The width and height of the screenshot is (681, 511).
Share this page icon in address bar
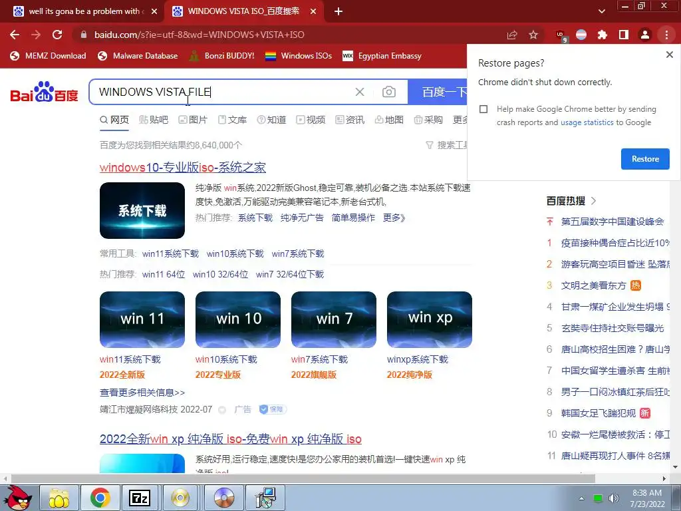pos(512,35)
